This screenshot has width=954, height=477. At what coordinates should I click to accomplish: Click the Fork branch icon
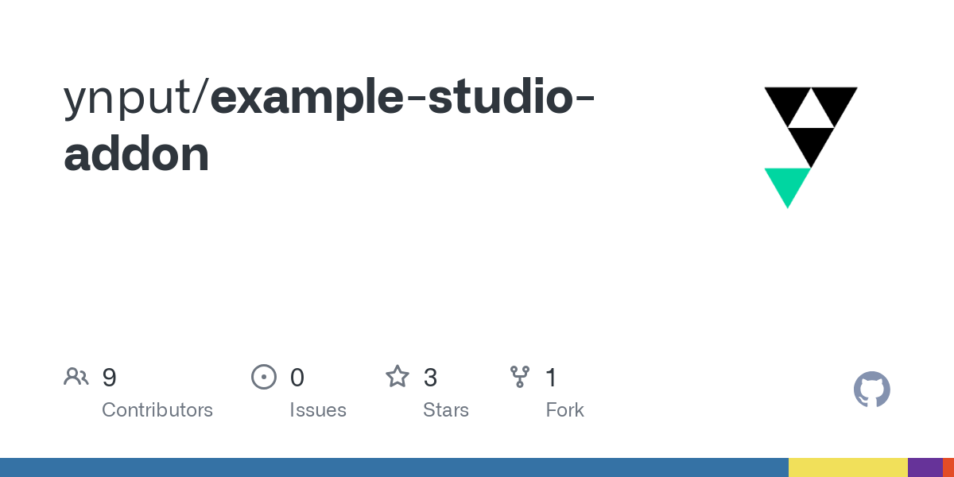520,376
